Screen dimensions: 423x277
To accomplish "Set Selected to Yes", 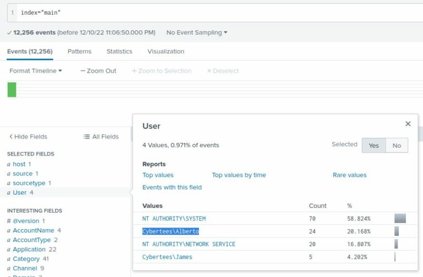I will [373, 146].
